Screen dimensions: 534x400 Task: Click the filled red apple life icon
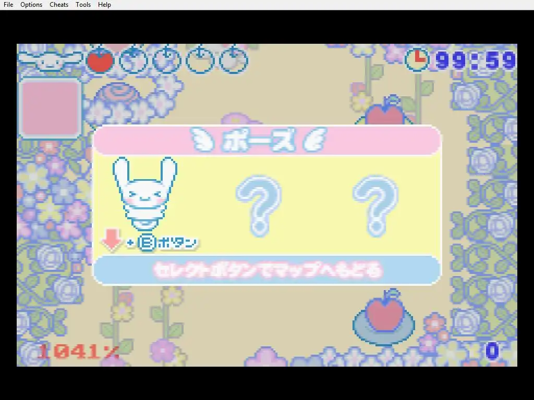click(100, 60)
